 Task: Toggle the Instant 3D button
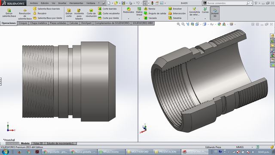(215, 13)
